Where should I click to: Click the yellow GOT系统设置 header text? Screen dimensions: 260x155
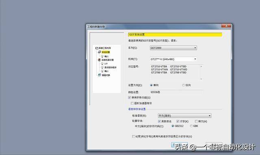pyautogui.click(x=137, y=34)
